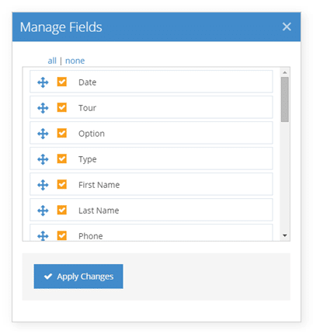Toggle the First Name checkbox
The width and height of the screenshot is (313, 334).
(x=62, y=184)
